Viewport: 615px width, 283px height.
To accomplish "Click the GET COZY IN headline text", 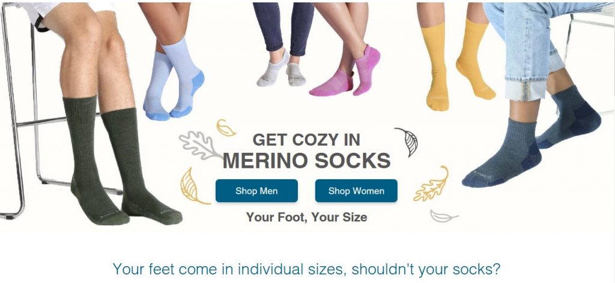I will tap(306, 140).
